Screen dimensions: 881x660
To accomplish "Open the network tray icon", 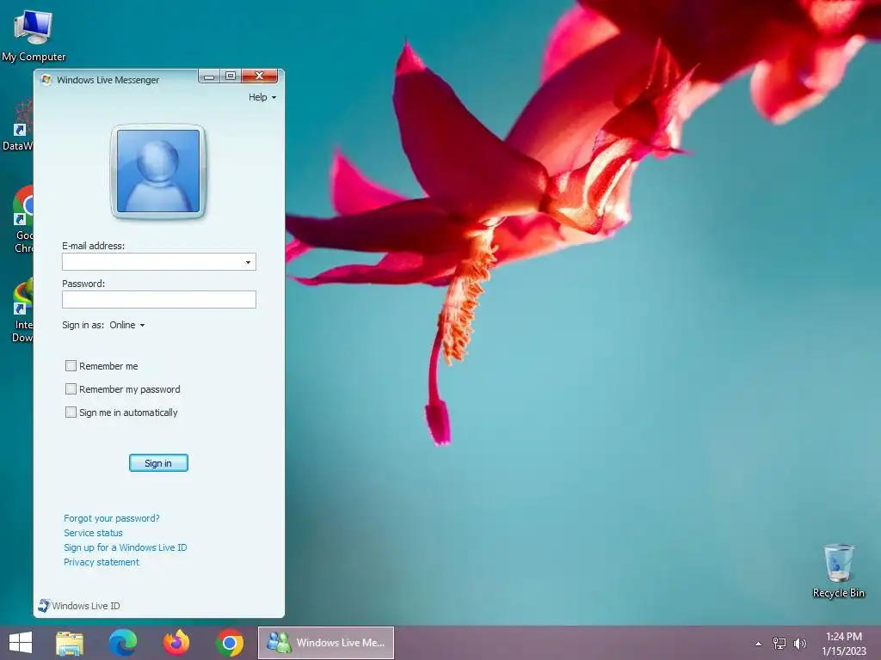I will [x=779, y=643].
